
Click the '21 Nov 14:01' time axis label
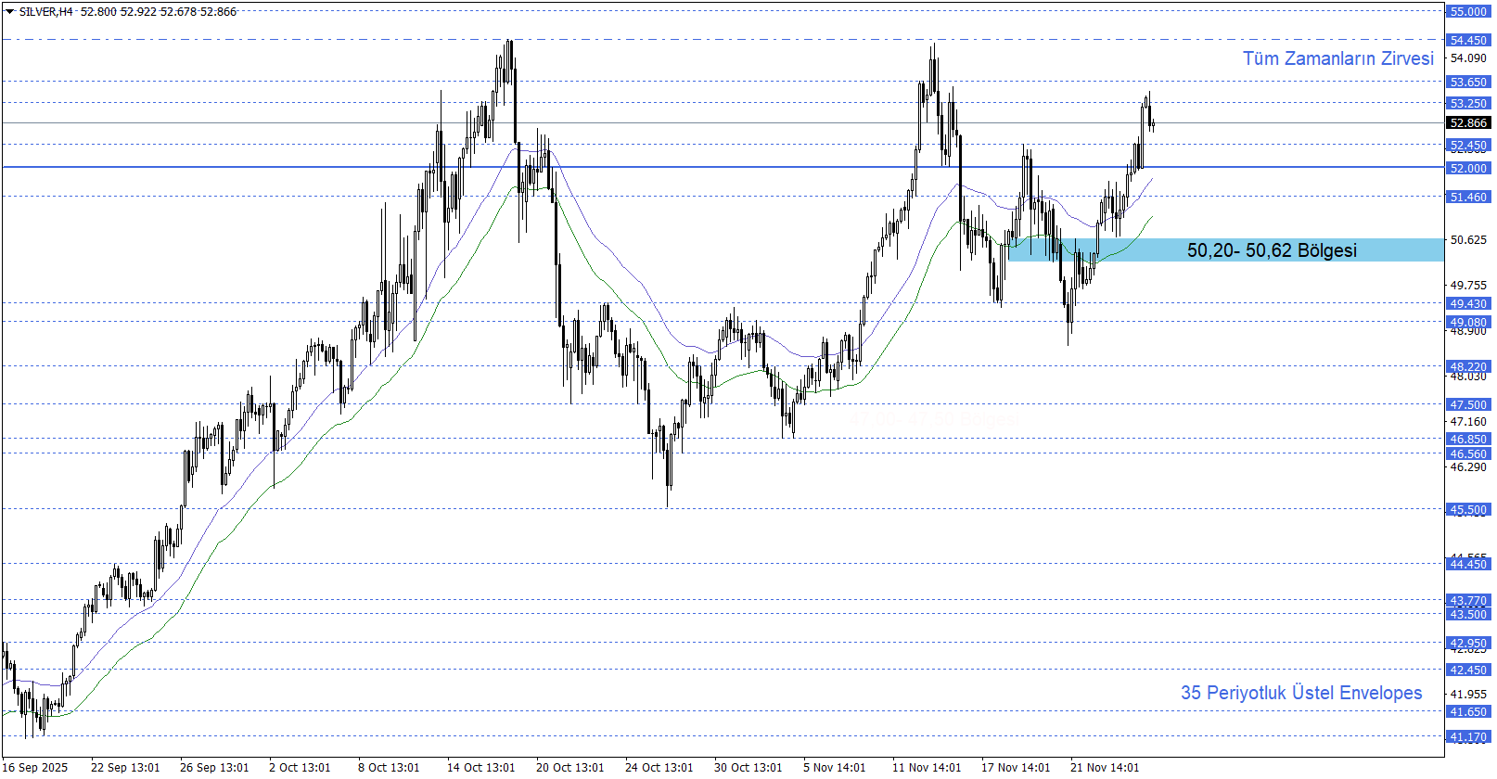1104,767
